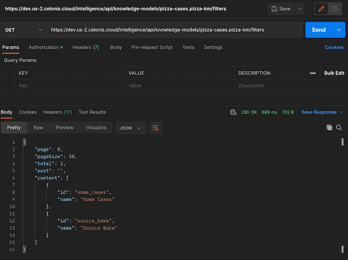
Task: Click the more options icon beside Description column
Action: (x=313, y=73)
